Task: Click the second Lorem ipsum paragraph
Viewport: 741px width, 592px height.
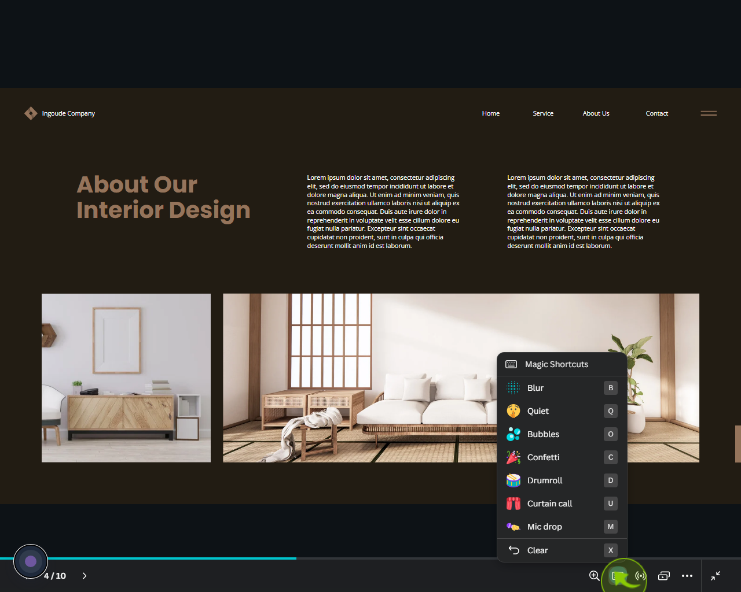Action: click(x=584, y=212)
